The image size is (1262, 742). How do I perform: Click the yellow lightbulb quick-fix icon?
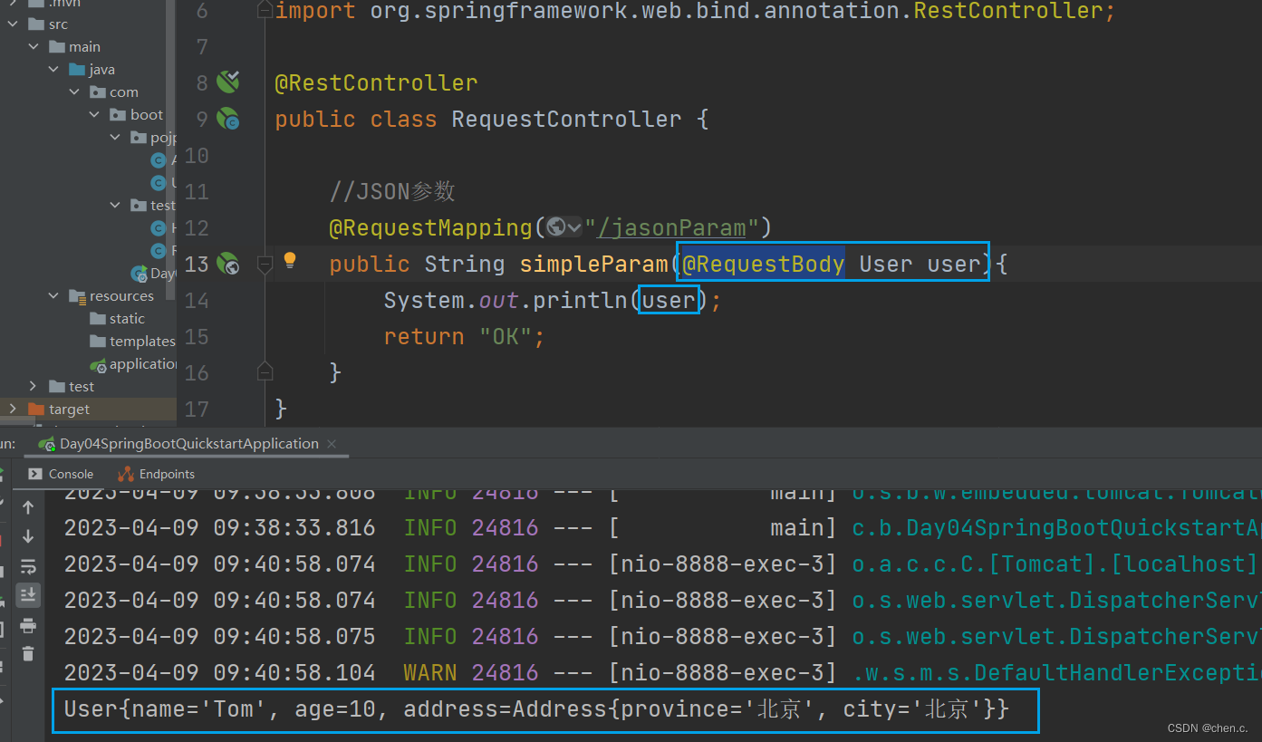pyautogui.click(x=290, y=261)
